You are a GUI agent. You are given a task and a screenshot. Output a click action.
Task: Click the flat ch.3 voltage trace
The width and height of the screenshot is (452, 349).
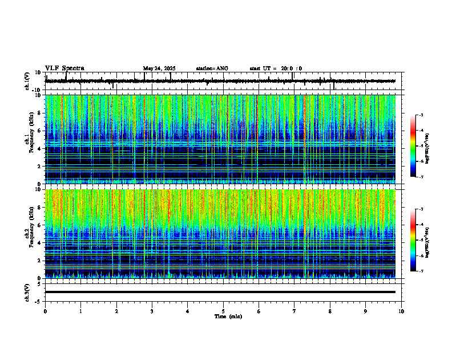click(x=220, y=292)
